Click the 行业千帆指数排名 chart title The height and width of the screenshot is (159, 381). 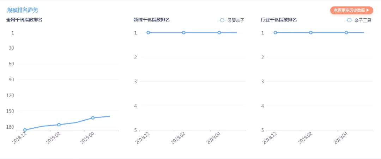[279, 20]
